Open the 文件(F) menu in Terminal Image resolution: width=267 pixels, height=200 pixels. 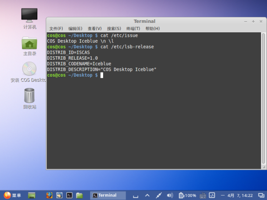[56, 28]
